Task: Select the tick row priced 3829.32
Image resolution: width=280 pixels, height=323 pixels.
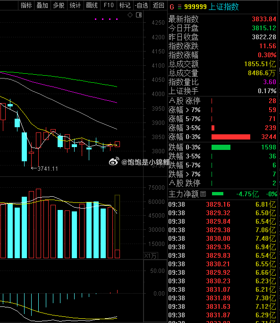Action: [222, 213]
